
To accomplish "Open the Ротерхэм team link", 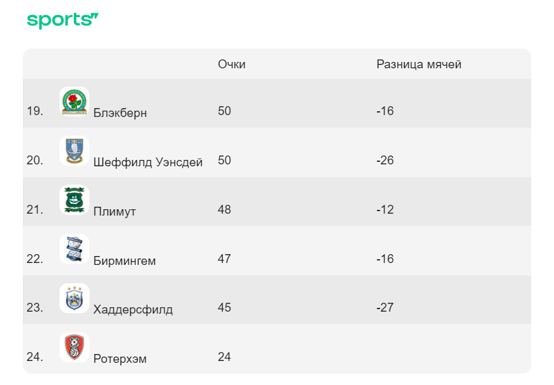I will (x=120, y=359).
